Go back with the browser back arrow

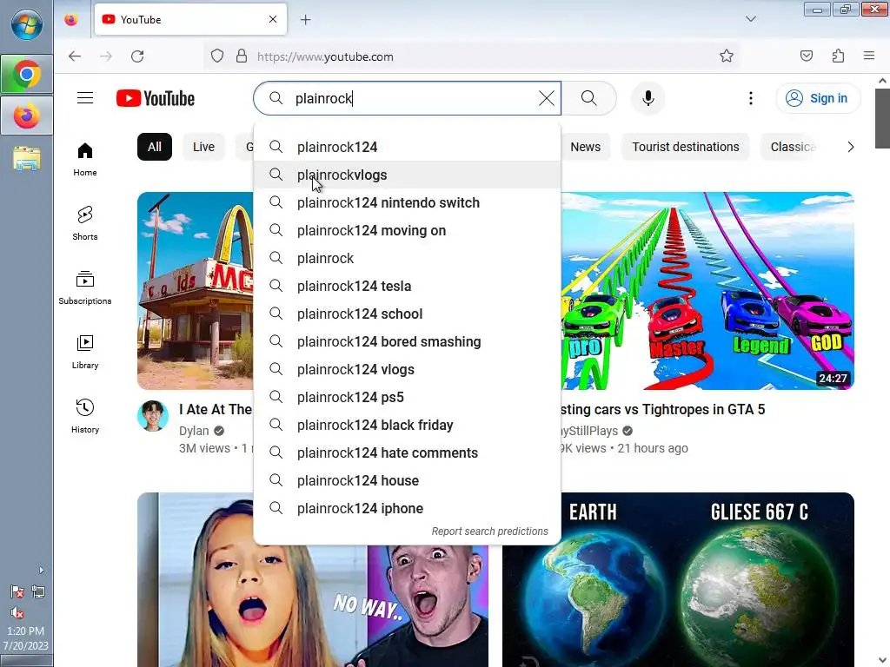75,56
